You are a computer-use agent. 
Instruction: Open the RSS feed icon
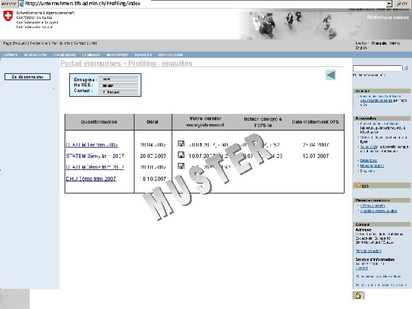point(358,185)
